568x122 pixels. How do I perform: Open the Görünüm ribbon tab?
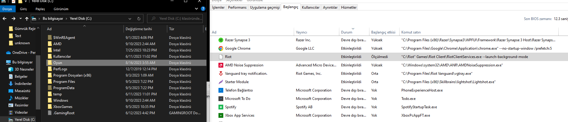point(61,9)
